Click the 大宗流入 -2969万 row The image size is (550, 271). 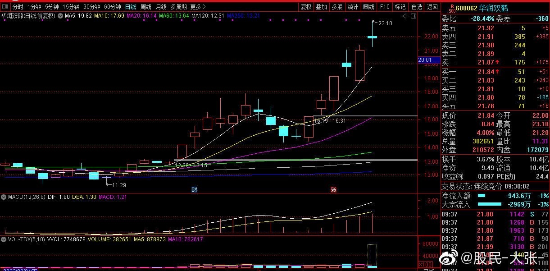[x=495, y=204]
